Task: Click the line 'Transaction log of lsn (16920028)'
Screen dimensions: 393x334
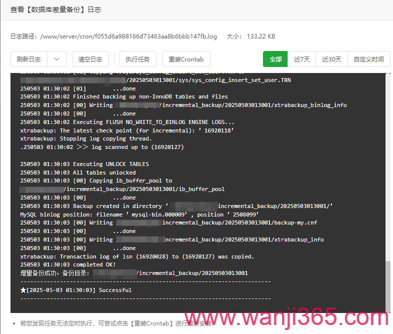Action: pyautogui.click(x=137, y=256)
